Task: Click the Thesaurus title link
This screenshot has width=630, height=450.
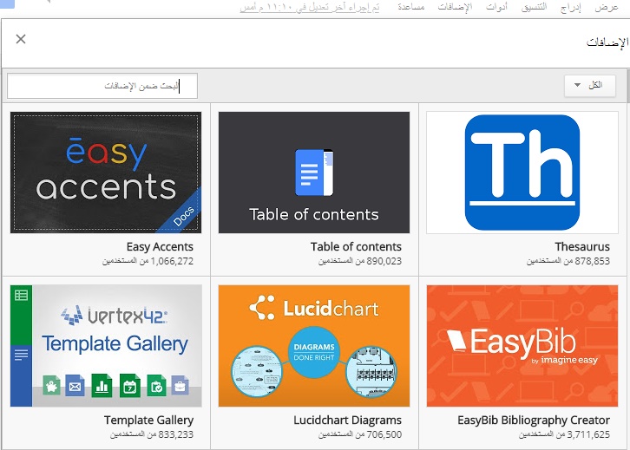Action: point(582,246)
